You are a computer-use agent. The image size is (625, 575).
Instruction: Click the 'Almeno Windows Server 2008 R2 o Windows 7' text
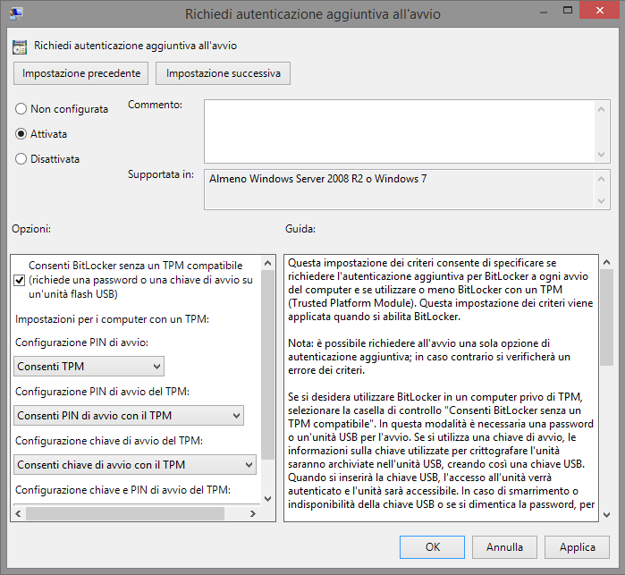(x=318, y=179)
